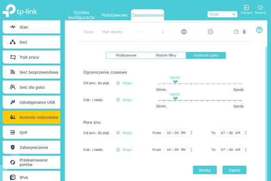Screen dimensions: 271x181
Task: Click weekday bedtime From time stepper
Action: tap(191, 133)
